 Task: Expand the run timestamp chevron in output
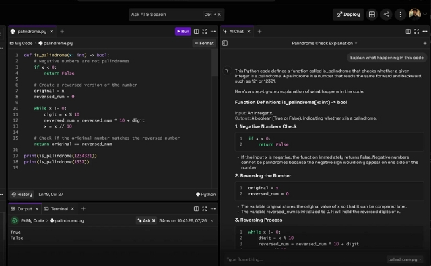coord(213,220)
